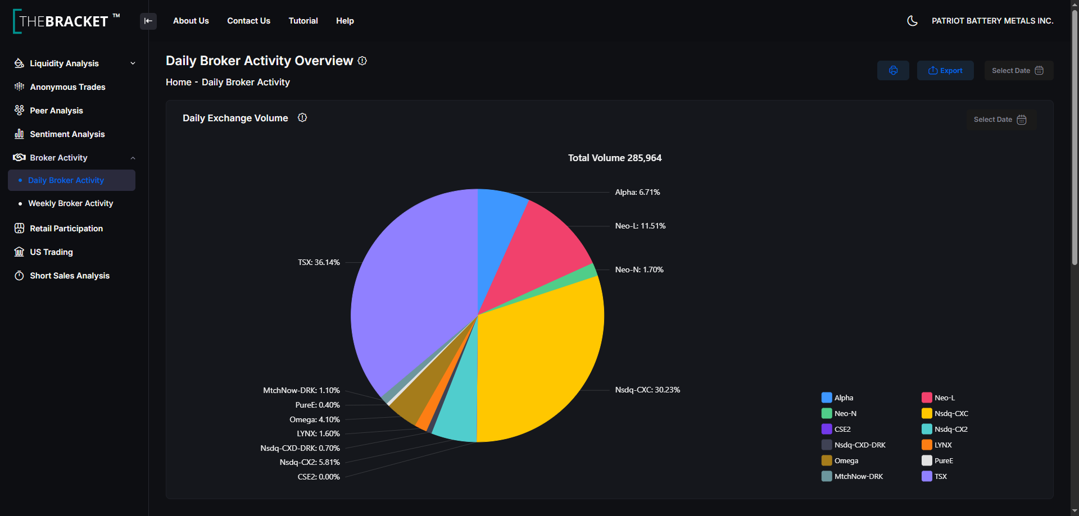
Task: Click the calendar icon in top Select Date
Action: tap(1039, 71)
